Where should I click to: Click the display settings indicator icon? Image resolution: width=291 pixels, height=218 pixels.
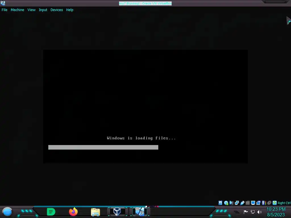(253, 203)
